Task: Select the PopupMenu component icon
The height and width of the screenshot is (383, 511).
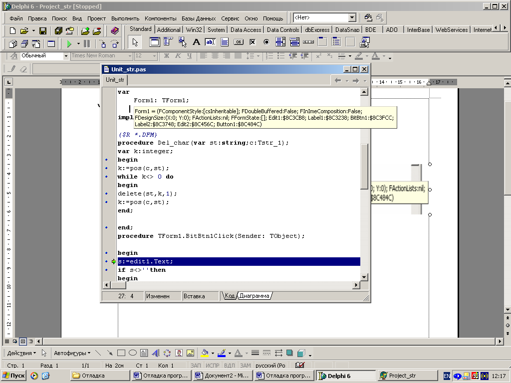Action: pyautogui.click(x=182, y=42)
